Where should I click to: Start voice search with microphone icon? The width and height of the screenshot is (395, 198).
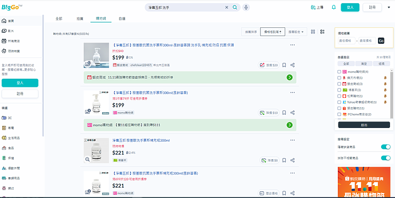[x=246, y=8]
